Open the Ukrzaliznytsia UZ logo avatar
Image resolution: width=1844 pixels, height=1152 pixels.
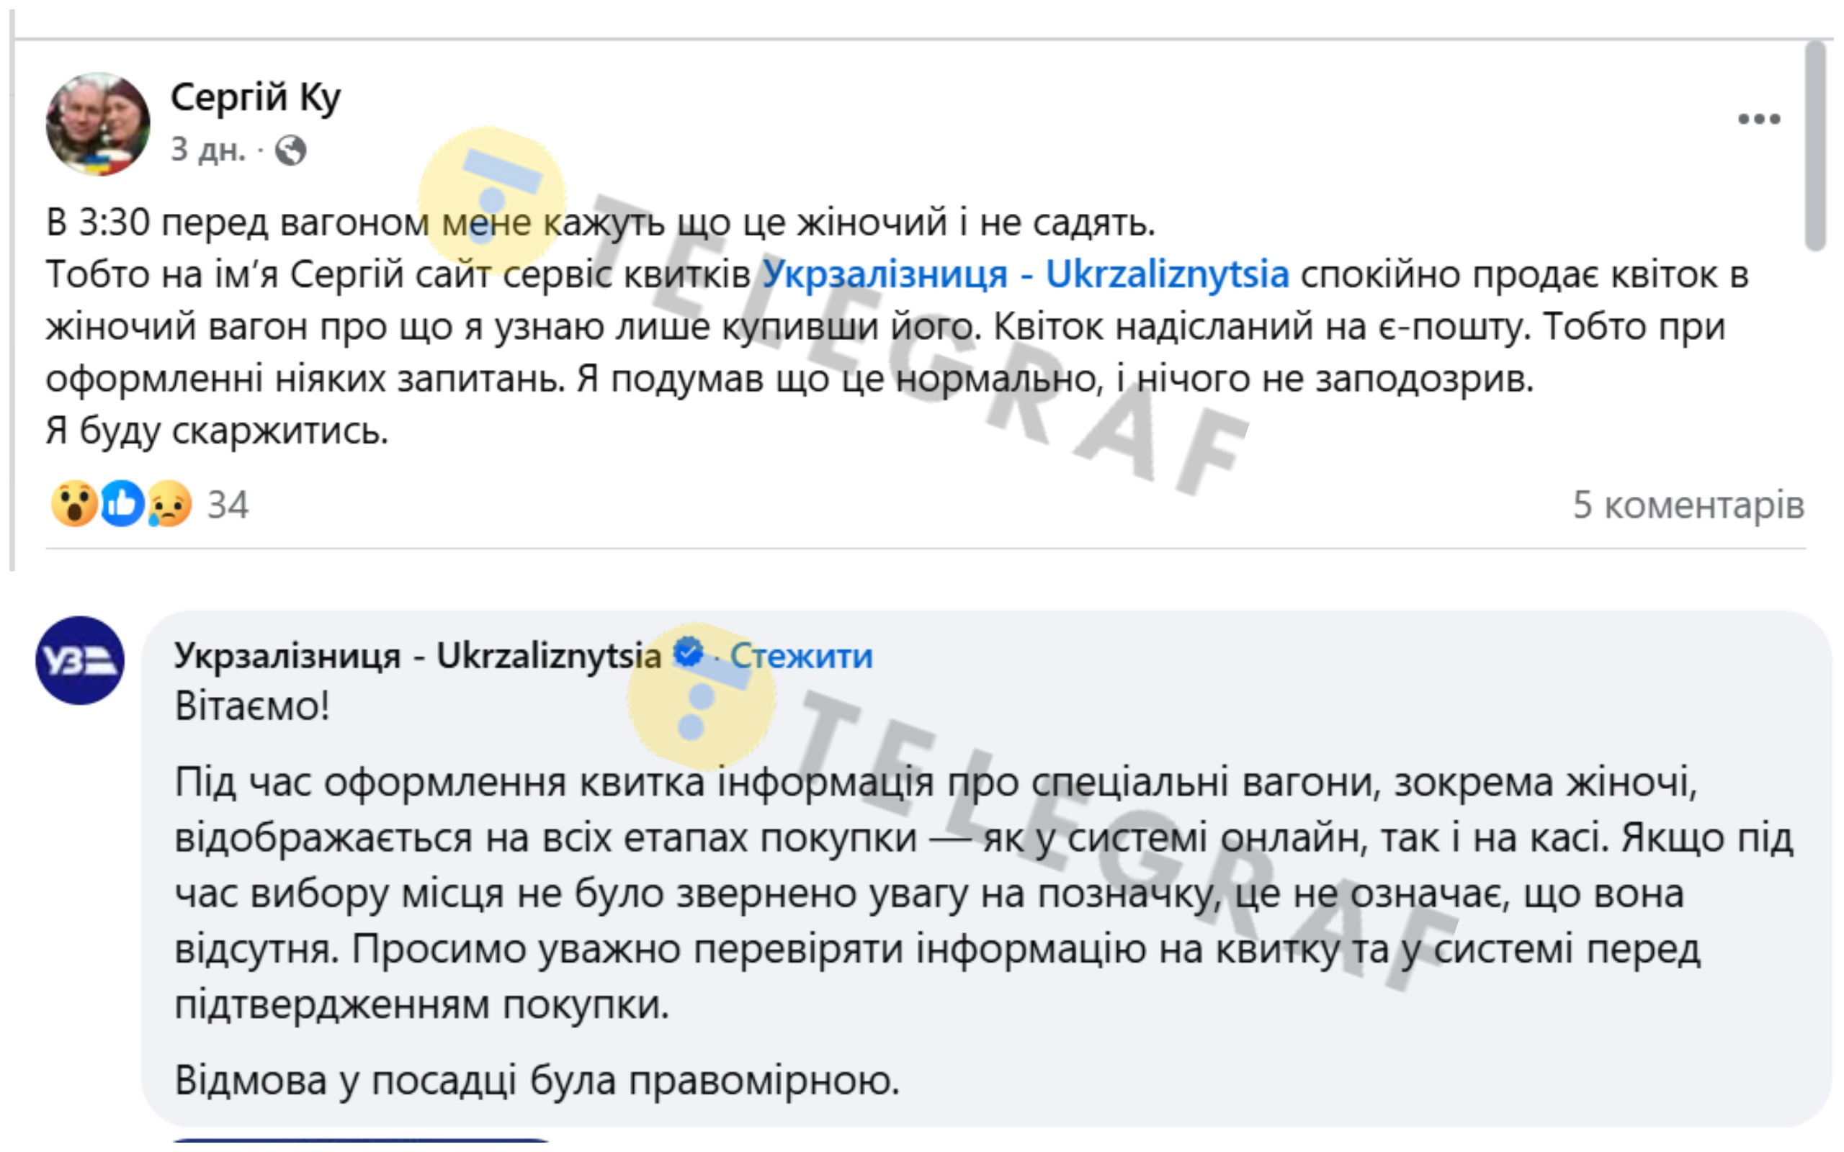coord(80,660)
